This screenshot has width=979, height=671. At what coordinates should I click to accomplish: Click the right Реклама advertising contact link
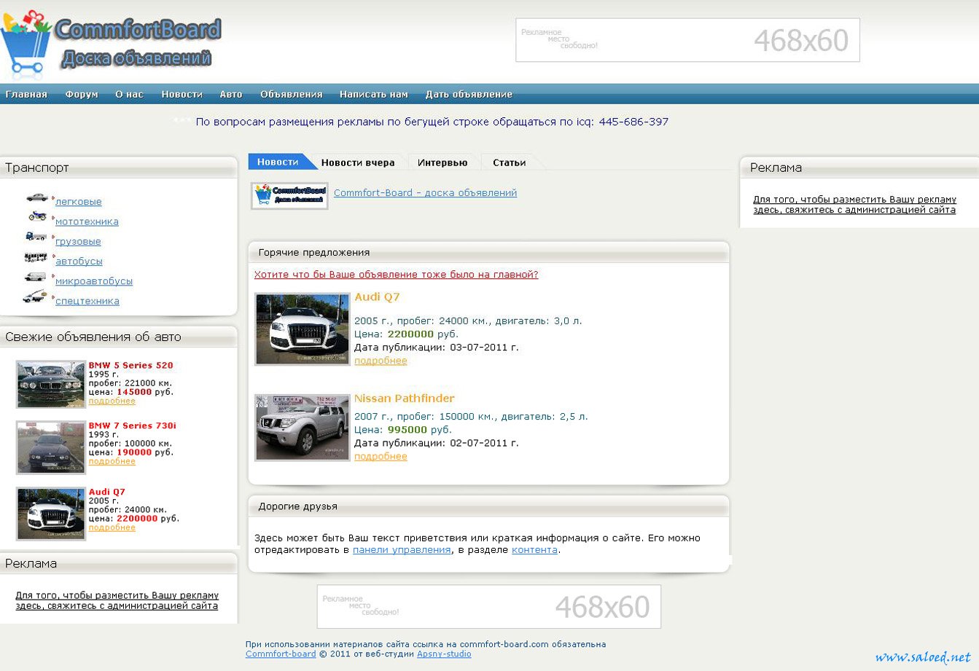pos(854,204)
